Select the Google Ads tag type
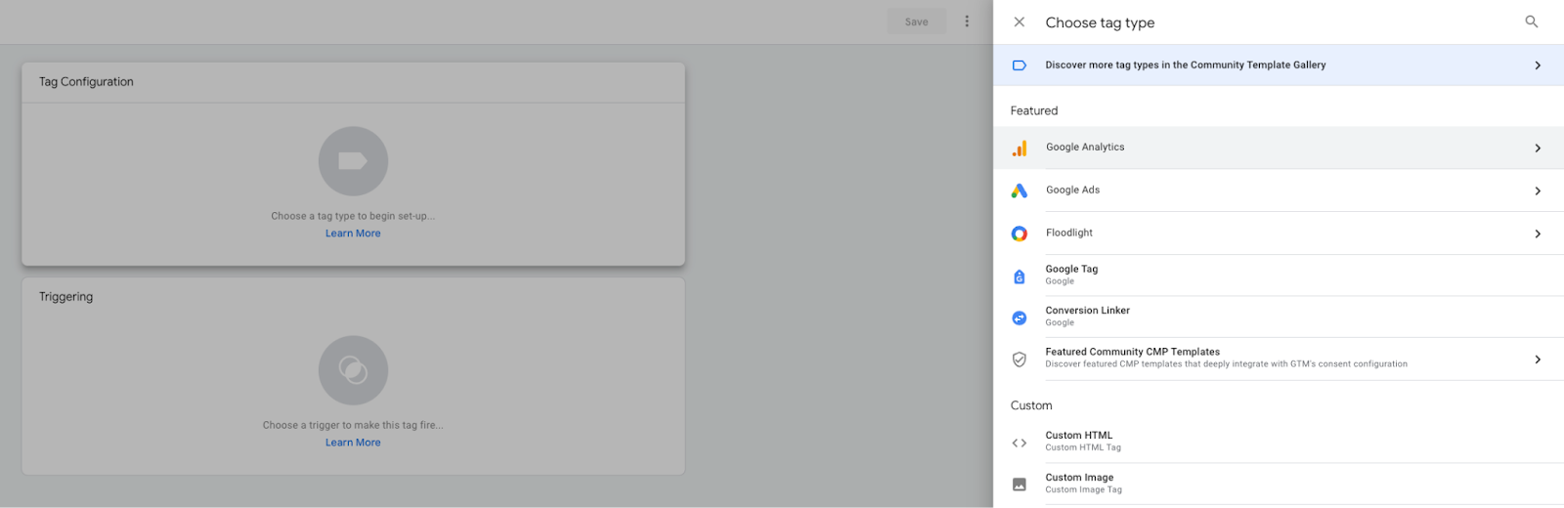The image size is (1564, 508). (x=1279, y=190)
